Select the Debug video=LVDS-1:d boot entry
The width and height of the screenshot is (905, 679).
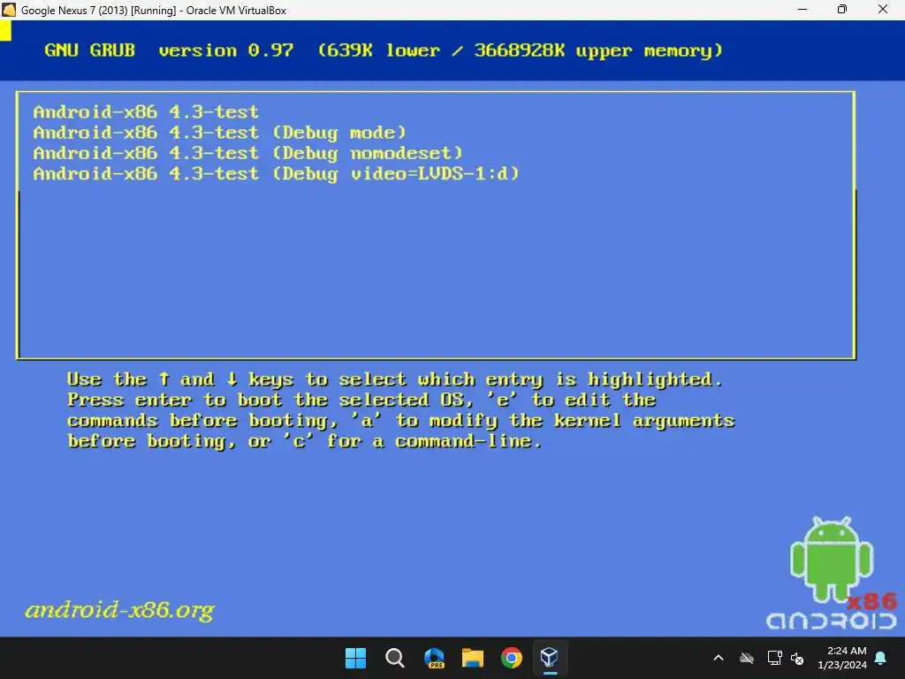(276, 173)
